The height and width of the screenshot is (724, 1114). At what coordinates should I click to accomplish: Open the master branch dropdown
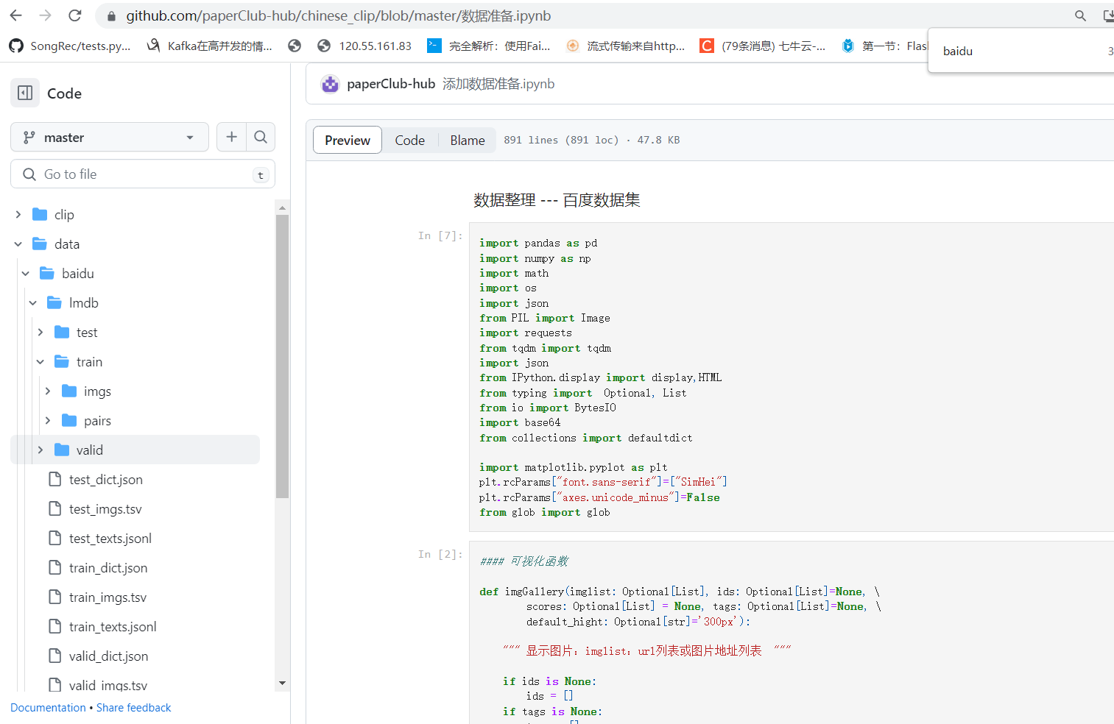(x=110, y=137)
